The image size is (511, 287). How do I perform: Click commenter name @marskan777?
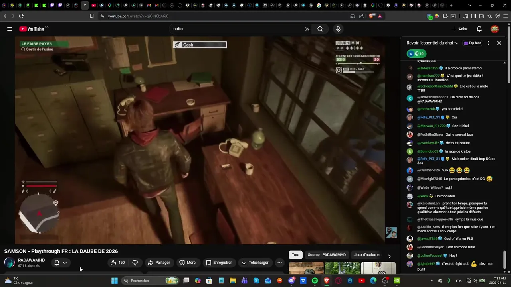point(428,76)
